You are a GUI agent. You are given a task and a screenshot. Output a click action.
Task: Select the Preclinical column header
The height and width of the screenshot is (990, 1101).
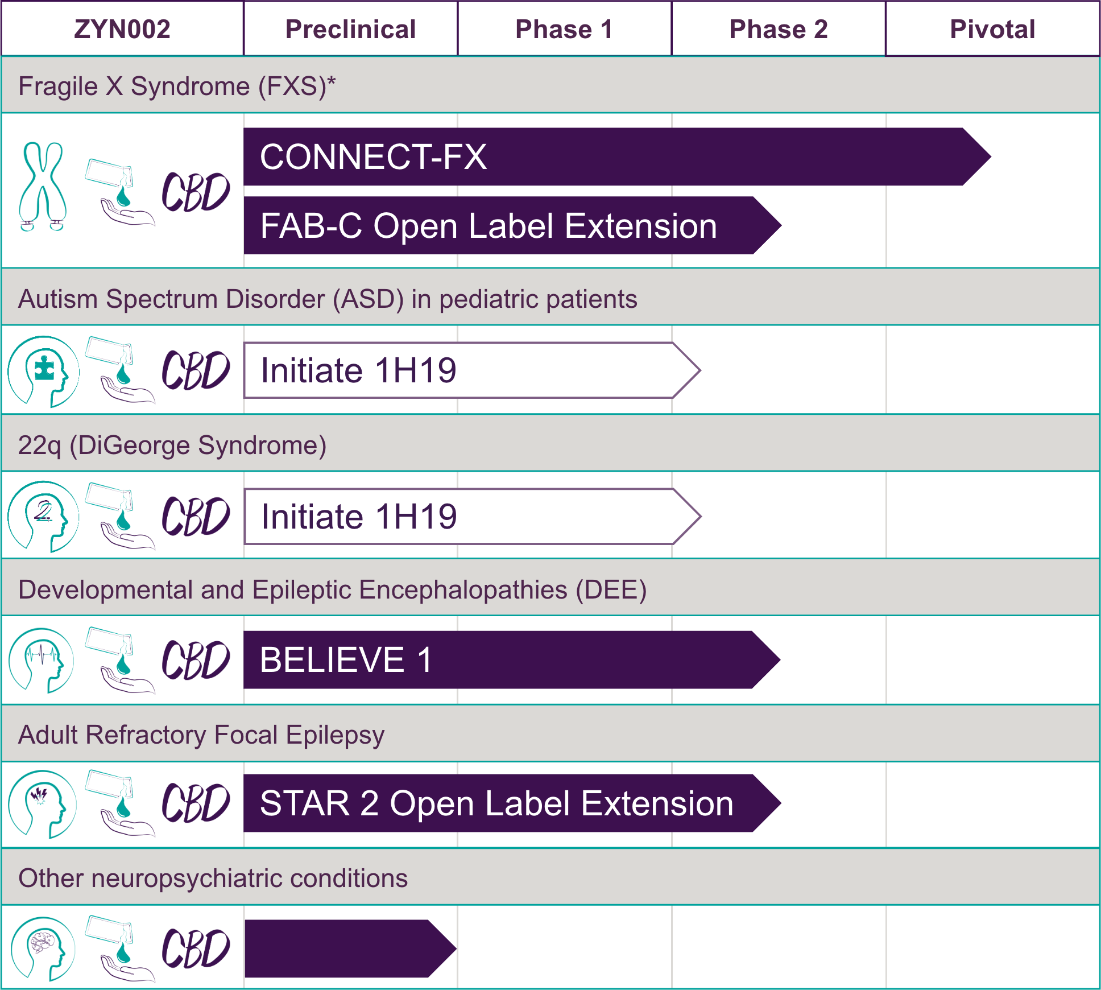point(350,29)
